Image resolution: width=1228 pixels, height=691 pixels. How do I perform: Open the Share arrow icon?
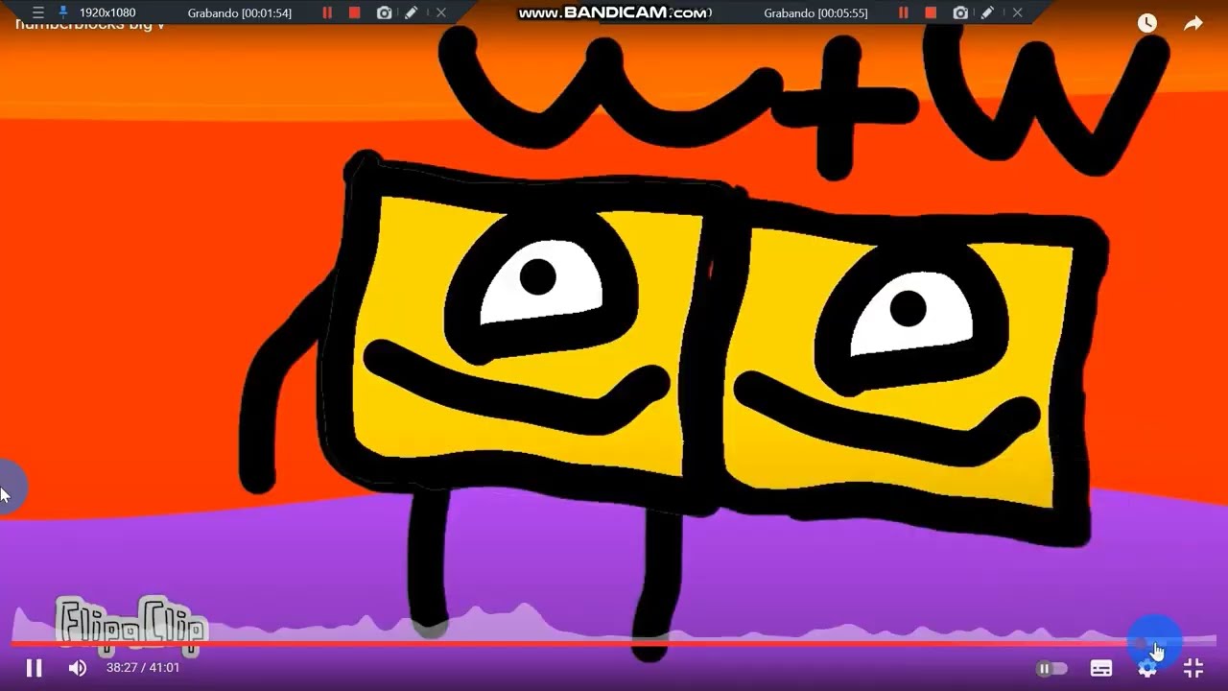(1193, 24)
